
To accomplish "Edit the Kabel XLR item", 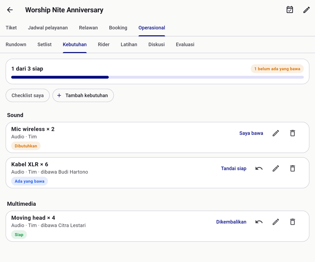I will (x=276, y=168).
